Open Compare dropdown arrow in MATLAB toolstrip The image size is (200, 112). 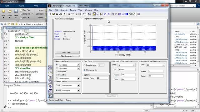pyautogui.click(x=32, y=14)
